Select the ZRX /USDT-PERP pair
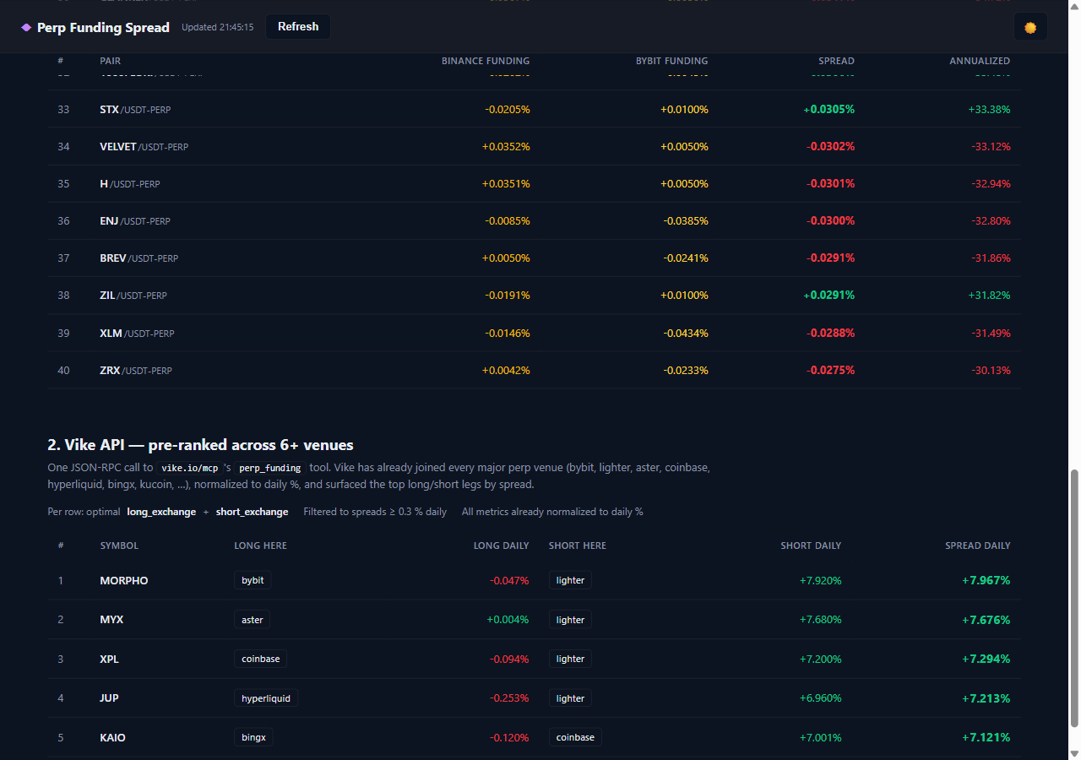Image resolution: width=1081 pixels, height=760 pixels. pyautogui.click(x=136, y=370)
